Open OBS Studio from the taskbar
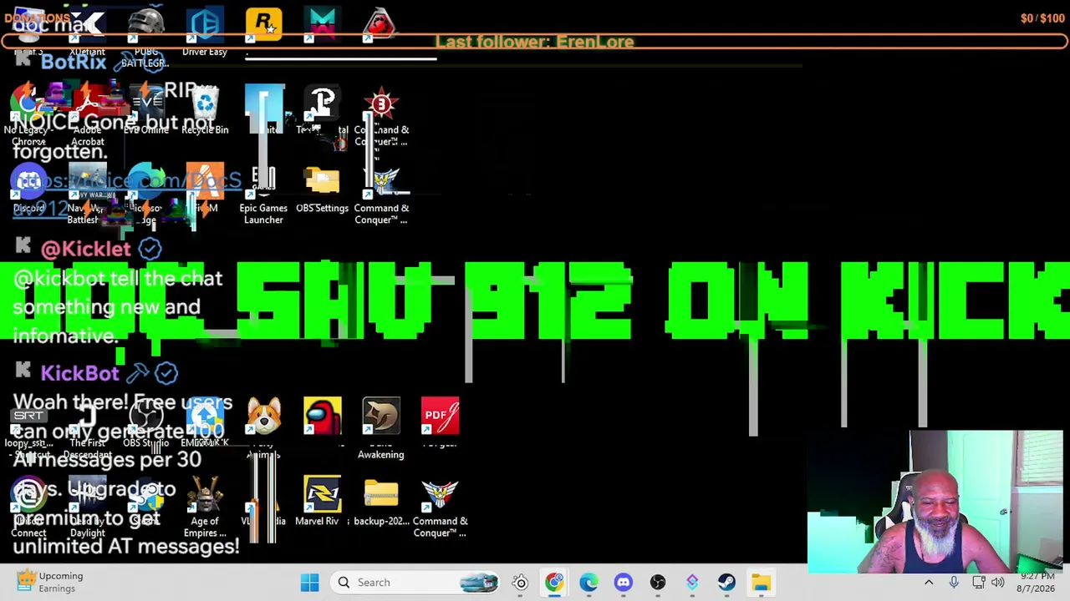 tap(657, 583)
